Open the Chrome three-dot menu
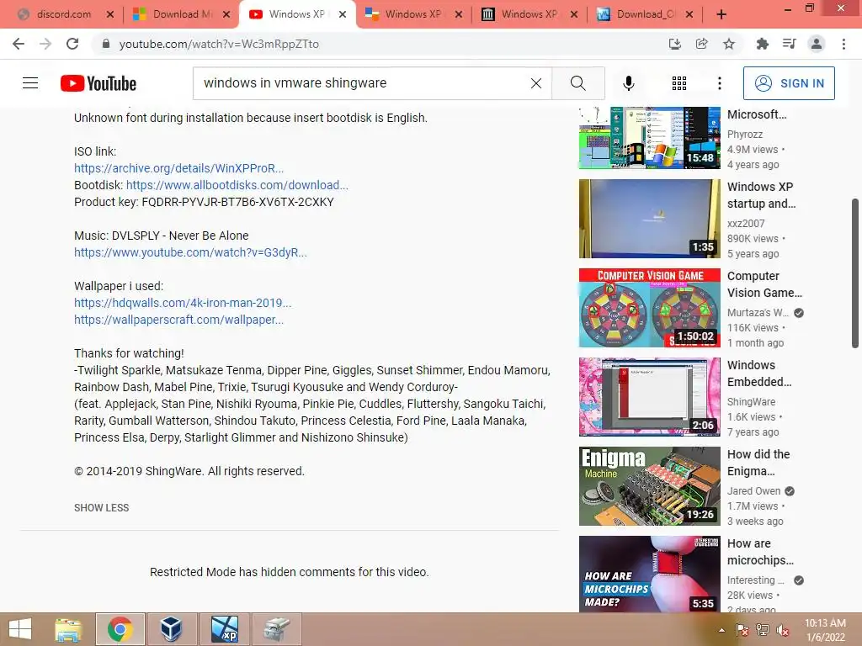This screenshot has width=862, height=646. (x=843, y=44)
